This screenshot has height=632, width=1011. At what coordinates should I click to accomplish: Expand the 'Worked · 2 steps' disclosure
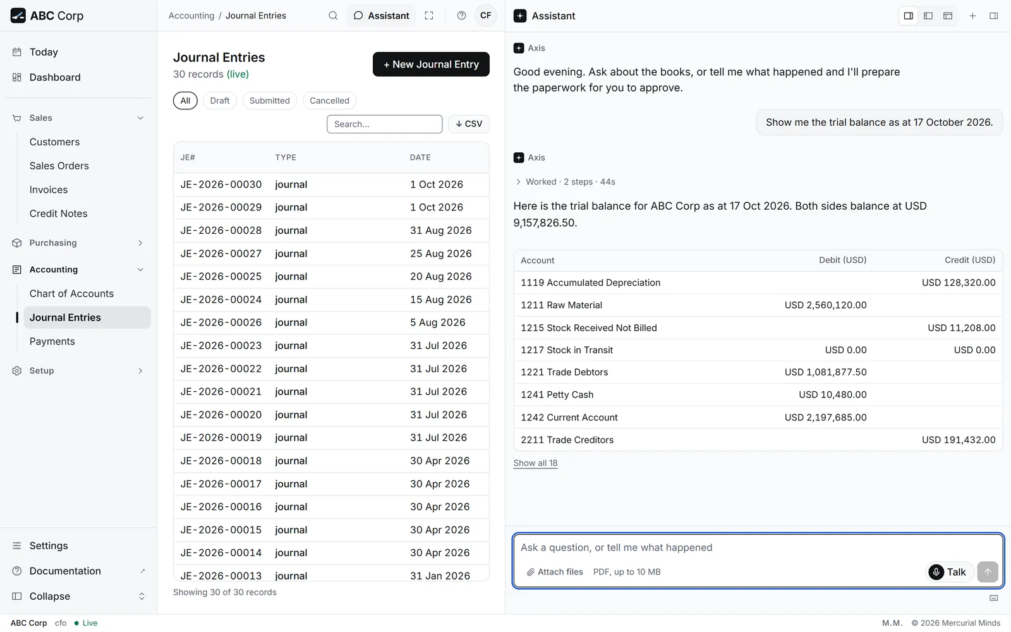[x=565, y=182]
